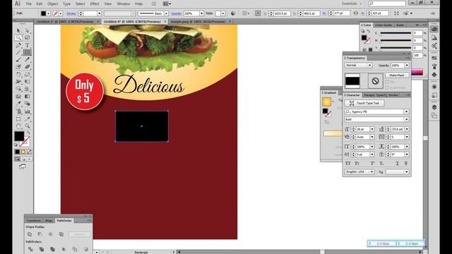
Task: Open the Window menu
Action: pyautogui.click(x=124, y=4)
